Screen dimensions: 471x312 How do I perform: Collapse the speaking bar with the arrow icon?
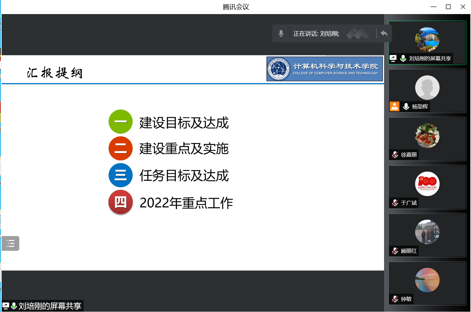pos(384,33)
